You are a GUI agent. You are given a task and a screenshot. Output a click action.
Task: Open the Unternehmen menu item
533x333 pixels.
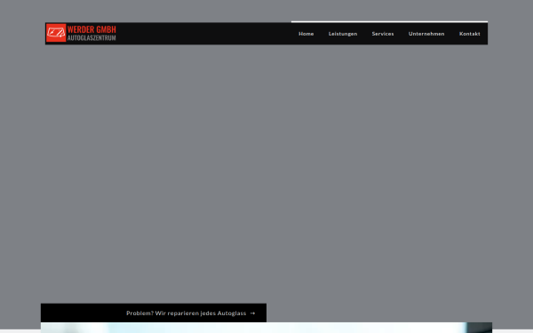click(426, 34)
